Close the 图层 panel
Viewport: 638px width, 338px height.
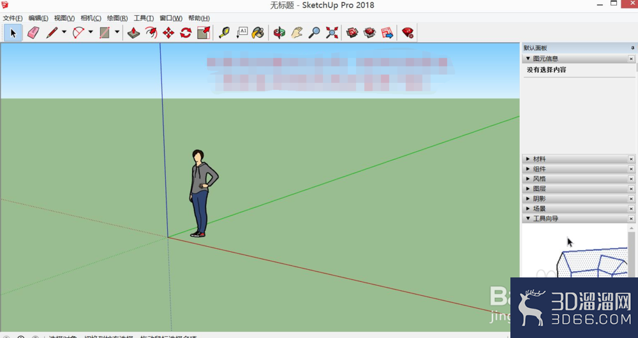631,189
